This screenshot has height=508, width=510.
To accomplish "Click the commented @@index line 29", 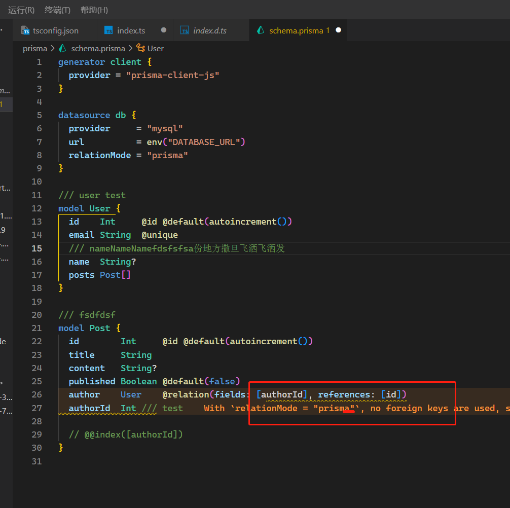I will pos(125,434).
